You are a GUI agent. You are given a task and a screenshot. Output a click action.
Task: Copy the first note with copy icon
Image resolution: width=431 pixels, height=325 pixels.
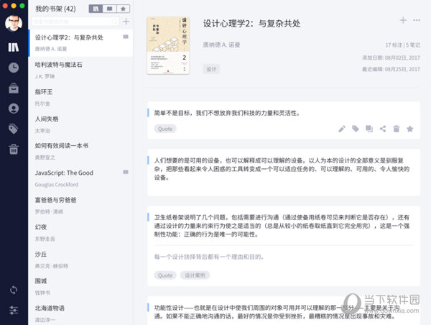369,129
